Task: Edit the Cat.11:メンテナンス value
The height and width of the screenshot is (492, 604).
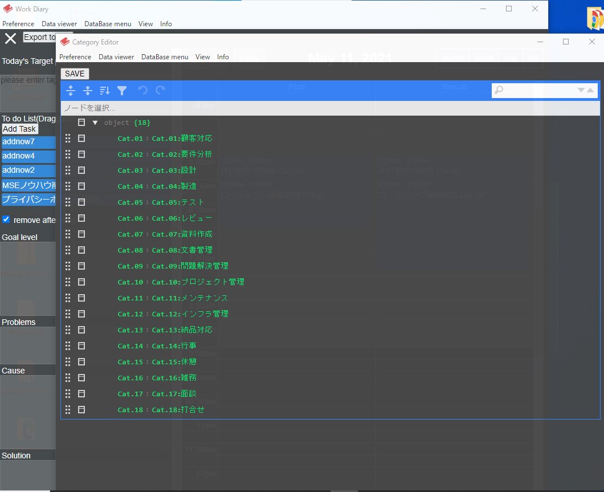Action: 190,298
